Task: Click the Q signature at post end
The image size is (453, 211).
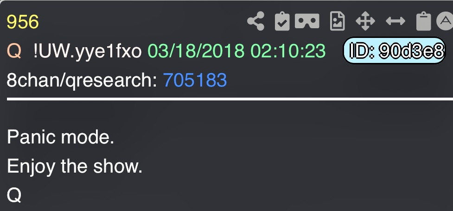Action: coord(14,195)
